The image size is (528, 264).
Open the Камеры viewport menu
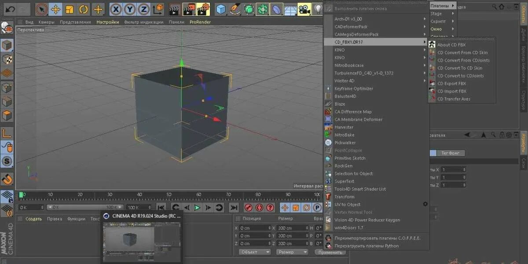(x=46, y=22)
